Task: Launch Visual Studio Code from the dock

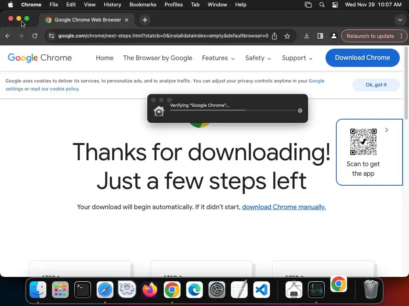Action: (262, 289)
